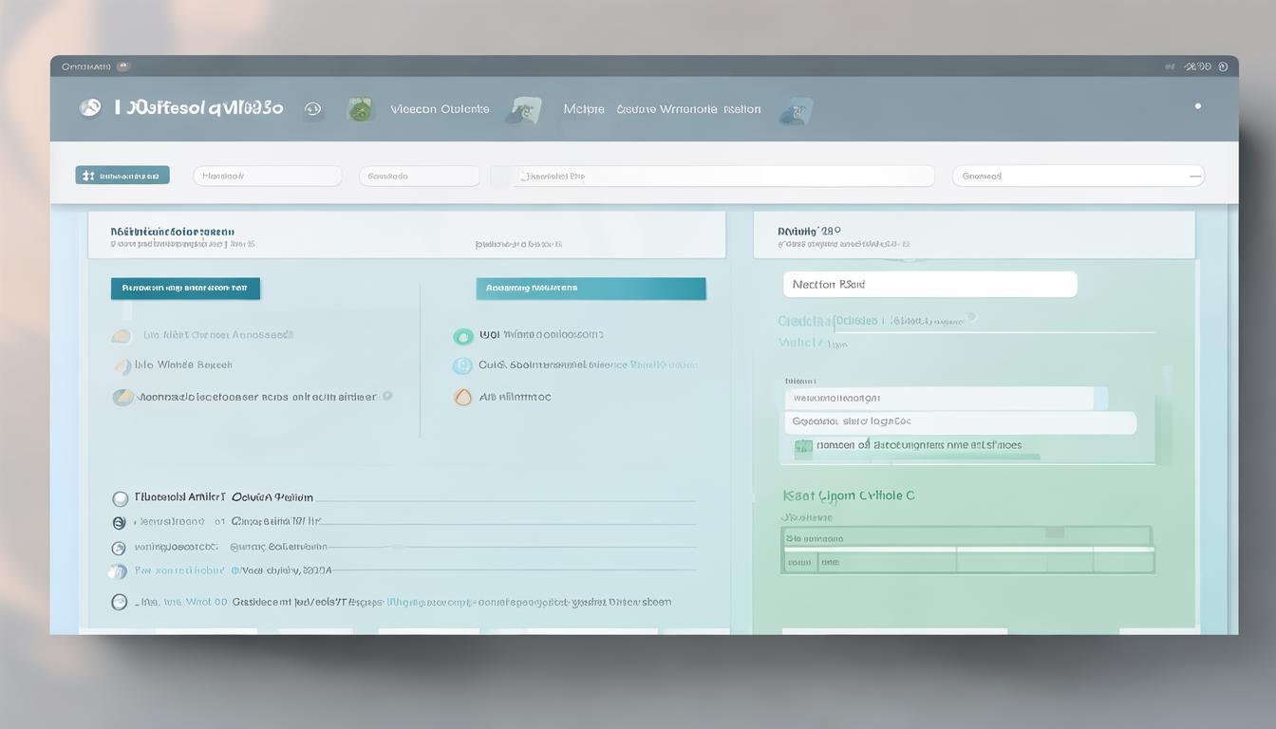
Task: Click the teal toolbar button at far left
Action: (122, 176)
